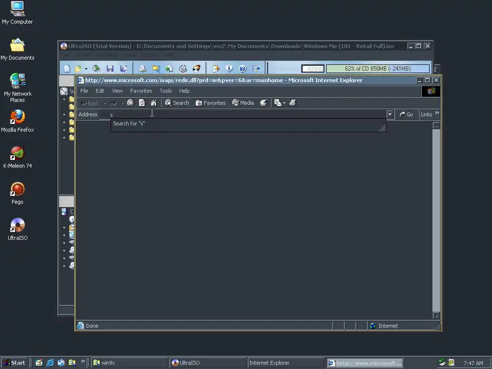Open Favorites menu in Internet Explorer
This screenshot has height=369, width=492.
click(x=141, y=91)
